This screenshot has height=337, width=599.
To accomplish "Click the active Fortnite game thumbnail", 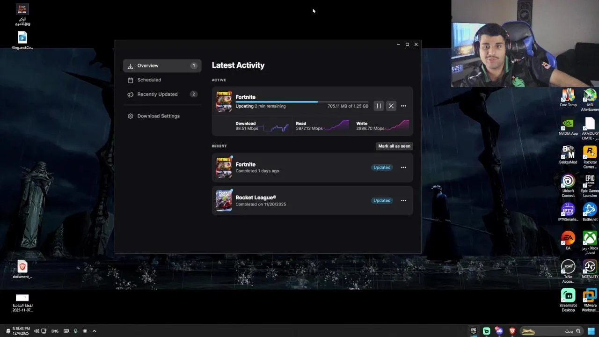I will coord(224,101).
